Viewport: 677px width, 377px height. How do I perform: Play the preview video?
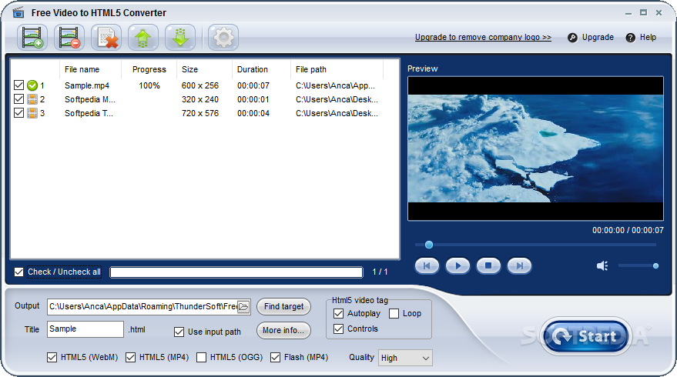457,265
